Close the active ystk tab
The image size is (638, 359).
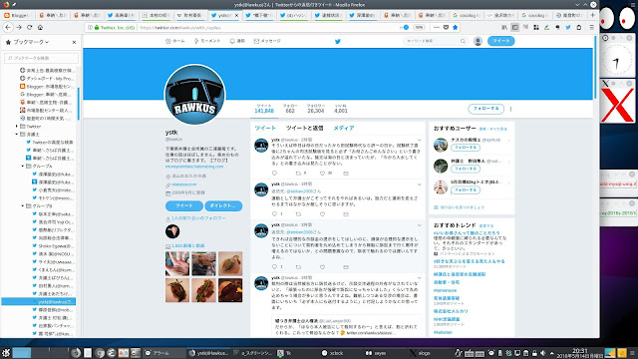237,15
